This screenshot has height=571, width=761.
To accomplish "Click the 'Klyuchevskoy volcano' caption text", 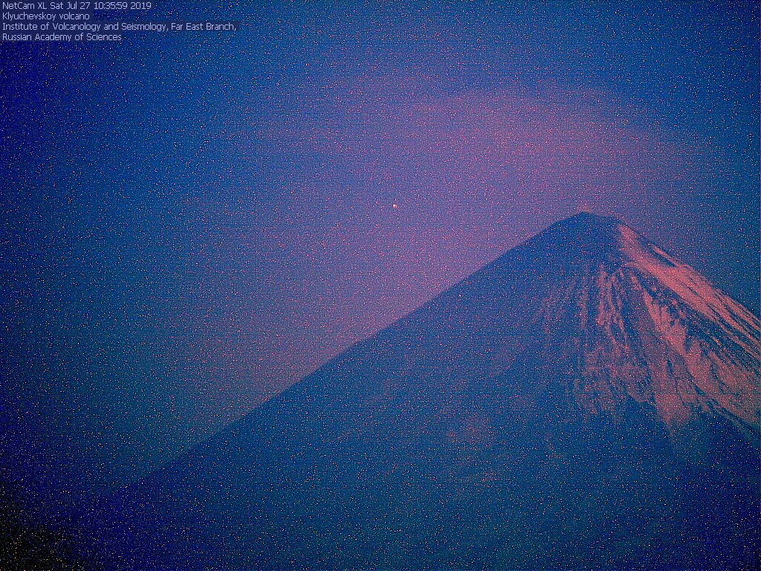I will 46,16.
